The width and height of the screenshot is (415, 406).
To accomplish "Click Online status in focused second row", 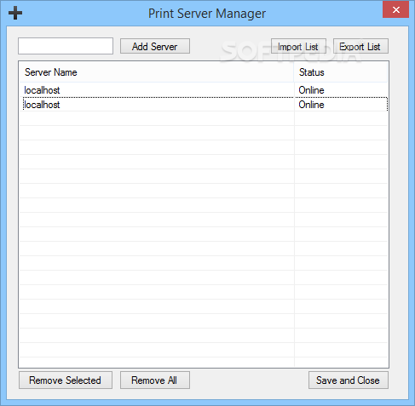I will 311,105.
